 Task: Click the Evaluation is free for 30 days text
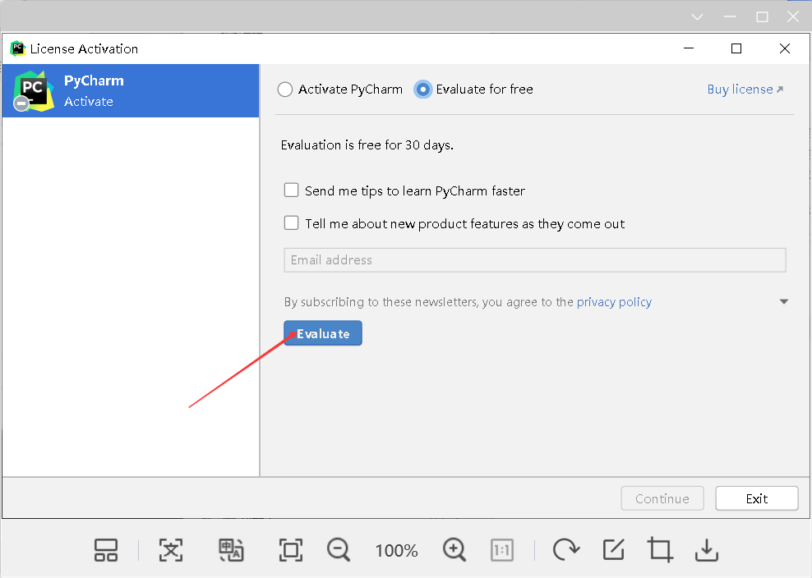[x=367, y=144]
